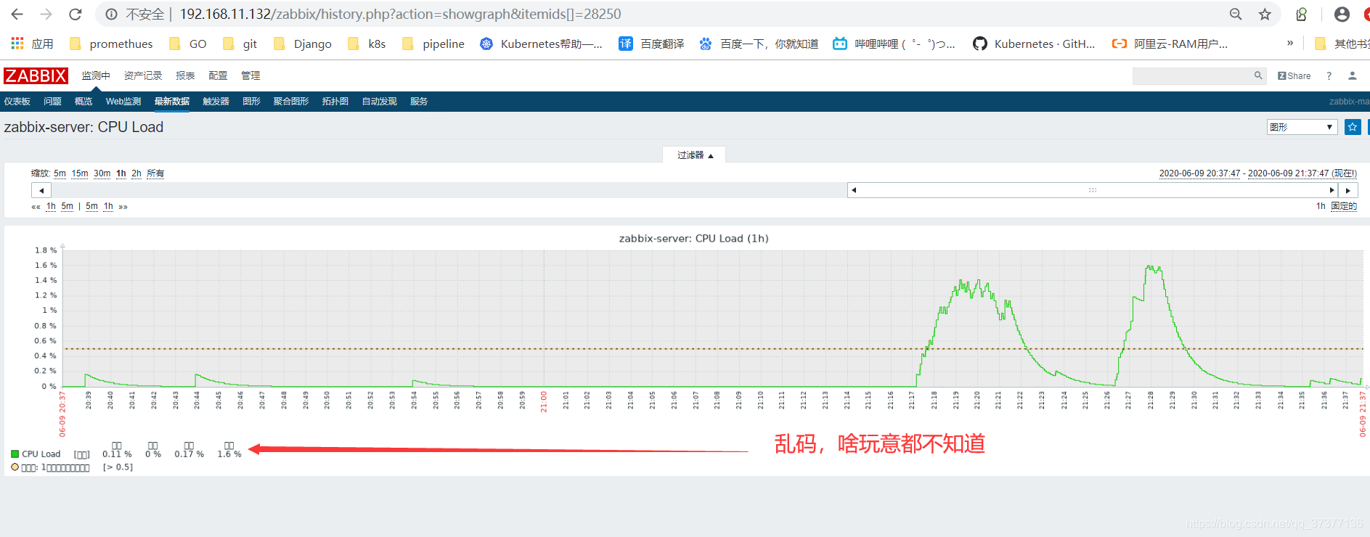Move timeline left with far-left arrow button
1370x537 pixels.
click(41, 190)
